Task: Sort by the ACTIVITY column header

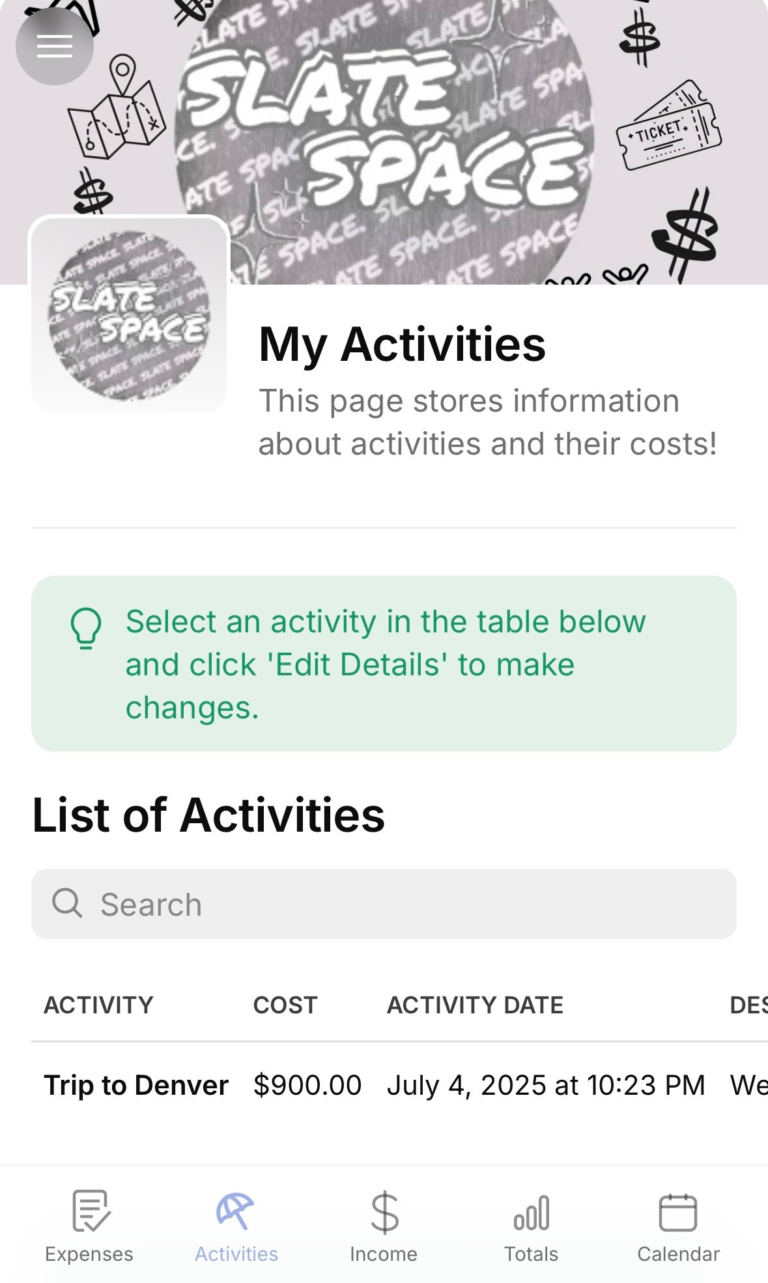Action: [98, 1005]
